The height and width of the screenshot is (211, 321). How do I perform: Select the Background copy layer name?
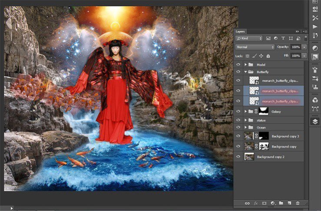click(x=284, y=147)
